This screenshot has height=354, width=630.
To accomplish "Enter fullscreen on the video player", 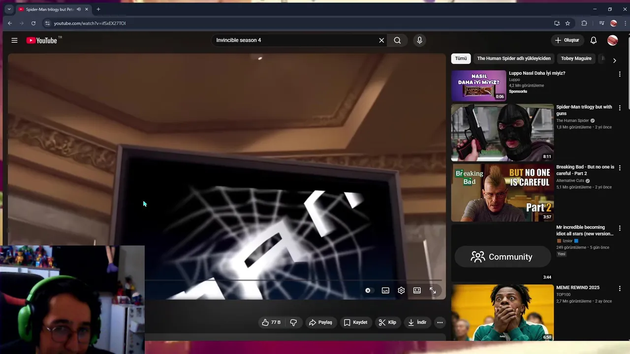I will 433,291.
